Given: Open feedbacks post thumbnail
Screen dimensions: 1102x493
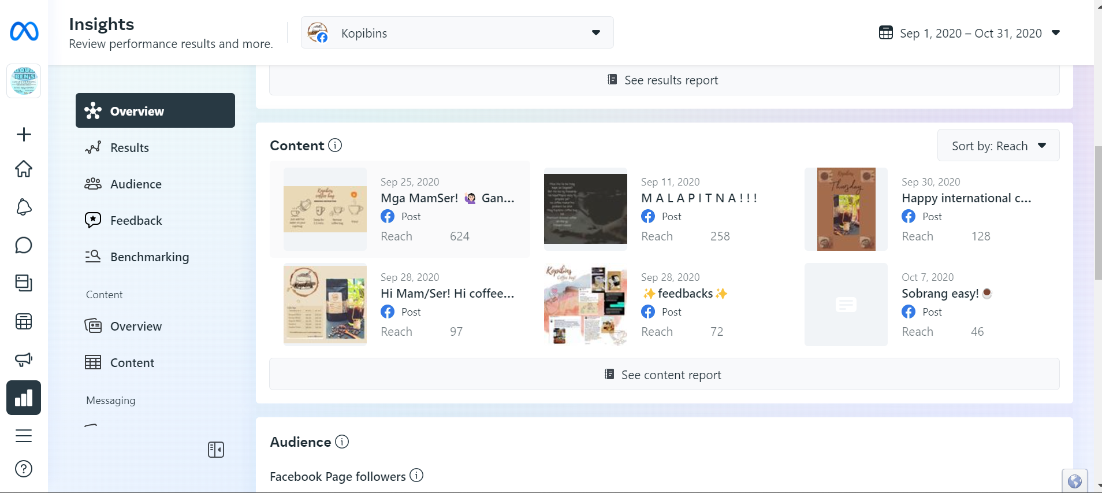Looking at the screenshot, I should pyautogui.click(x=586, y=305).
